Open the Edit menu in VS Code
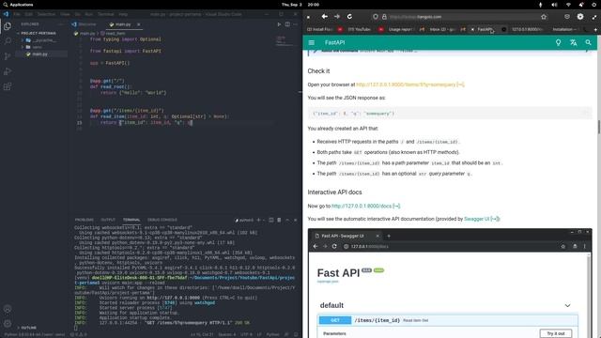Screen dimensions: 601x338 click(x=29, y=14)
